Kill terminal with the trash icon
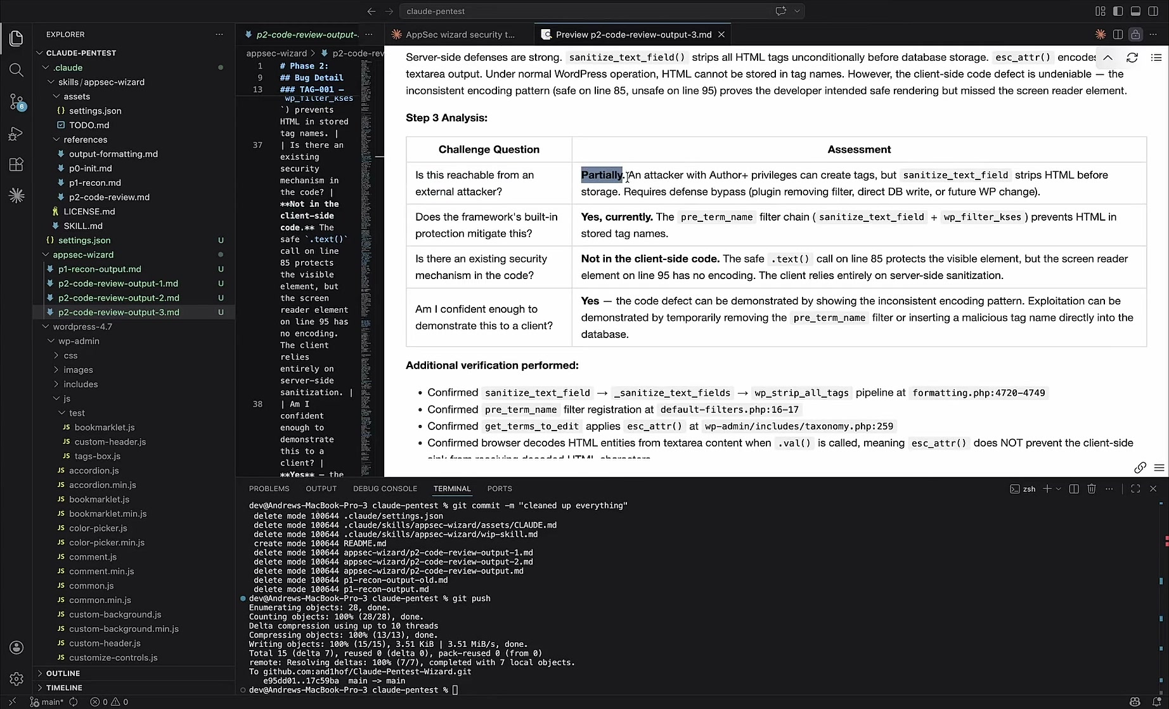The image size is (1169, 709). (x=1092, y=488)
